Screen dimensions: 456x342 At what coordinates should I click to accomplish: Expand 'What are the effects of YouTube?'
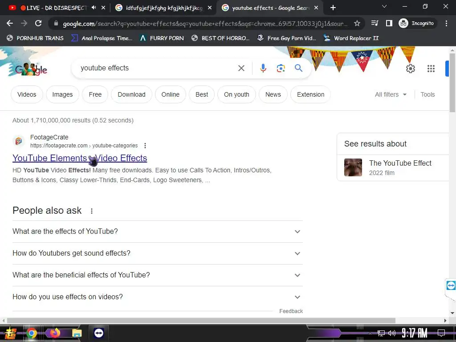[157, 232]
